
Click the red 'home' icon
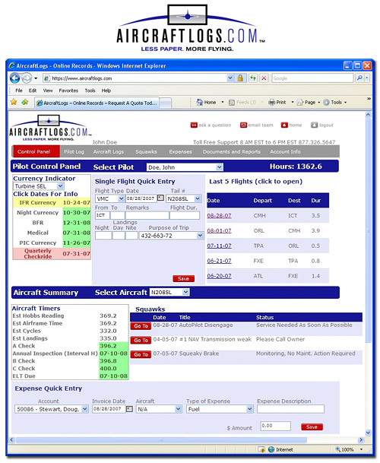284,125
